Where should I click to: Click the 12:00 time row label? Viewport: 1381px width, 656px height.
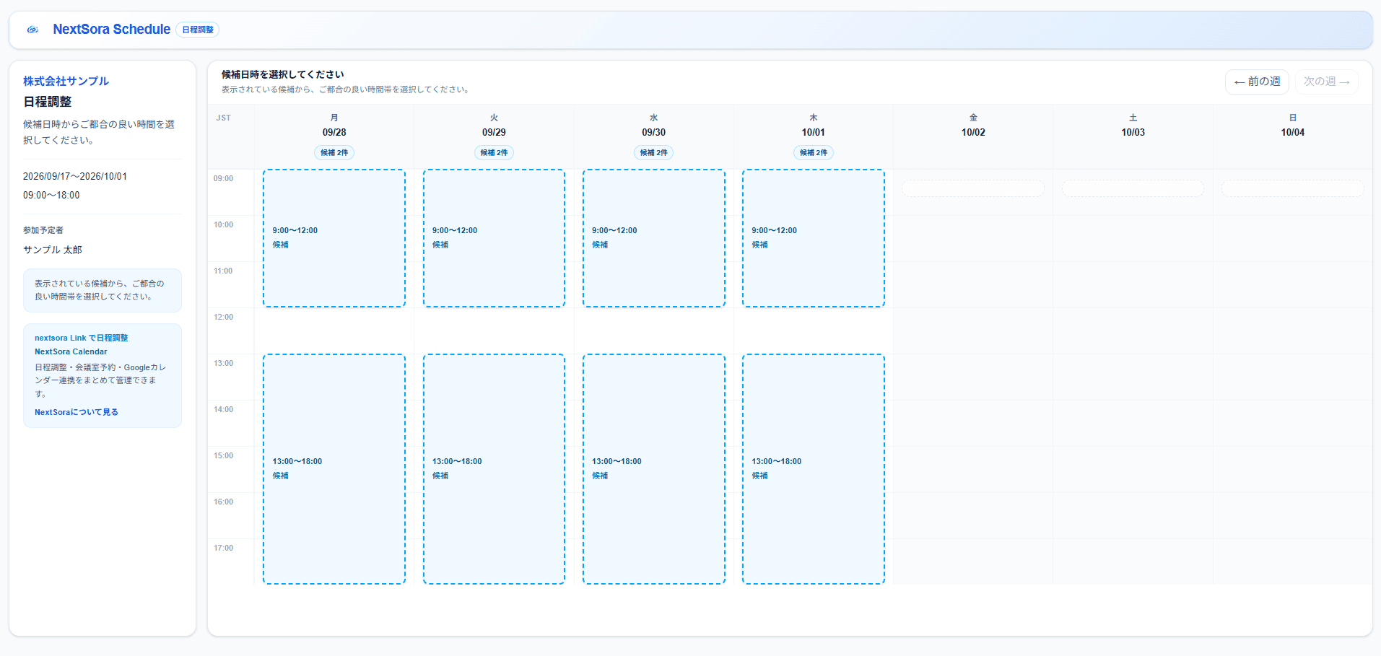pyautogui.click(x=224, y=317)
